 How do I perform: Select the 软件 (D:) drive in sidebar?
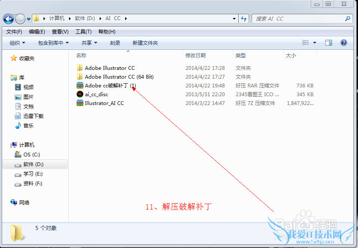pyautogui.click(x=36, y=164)
